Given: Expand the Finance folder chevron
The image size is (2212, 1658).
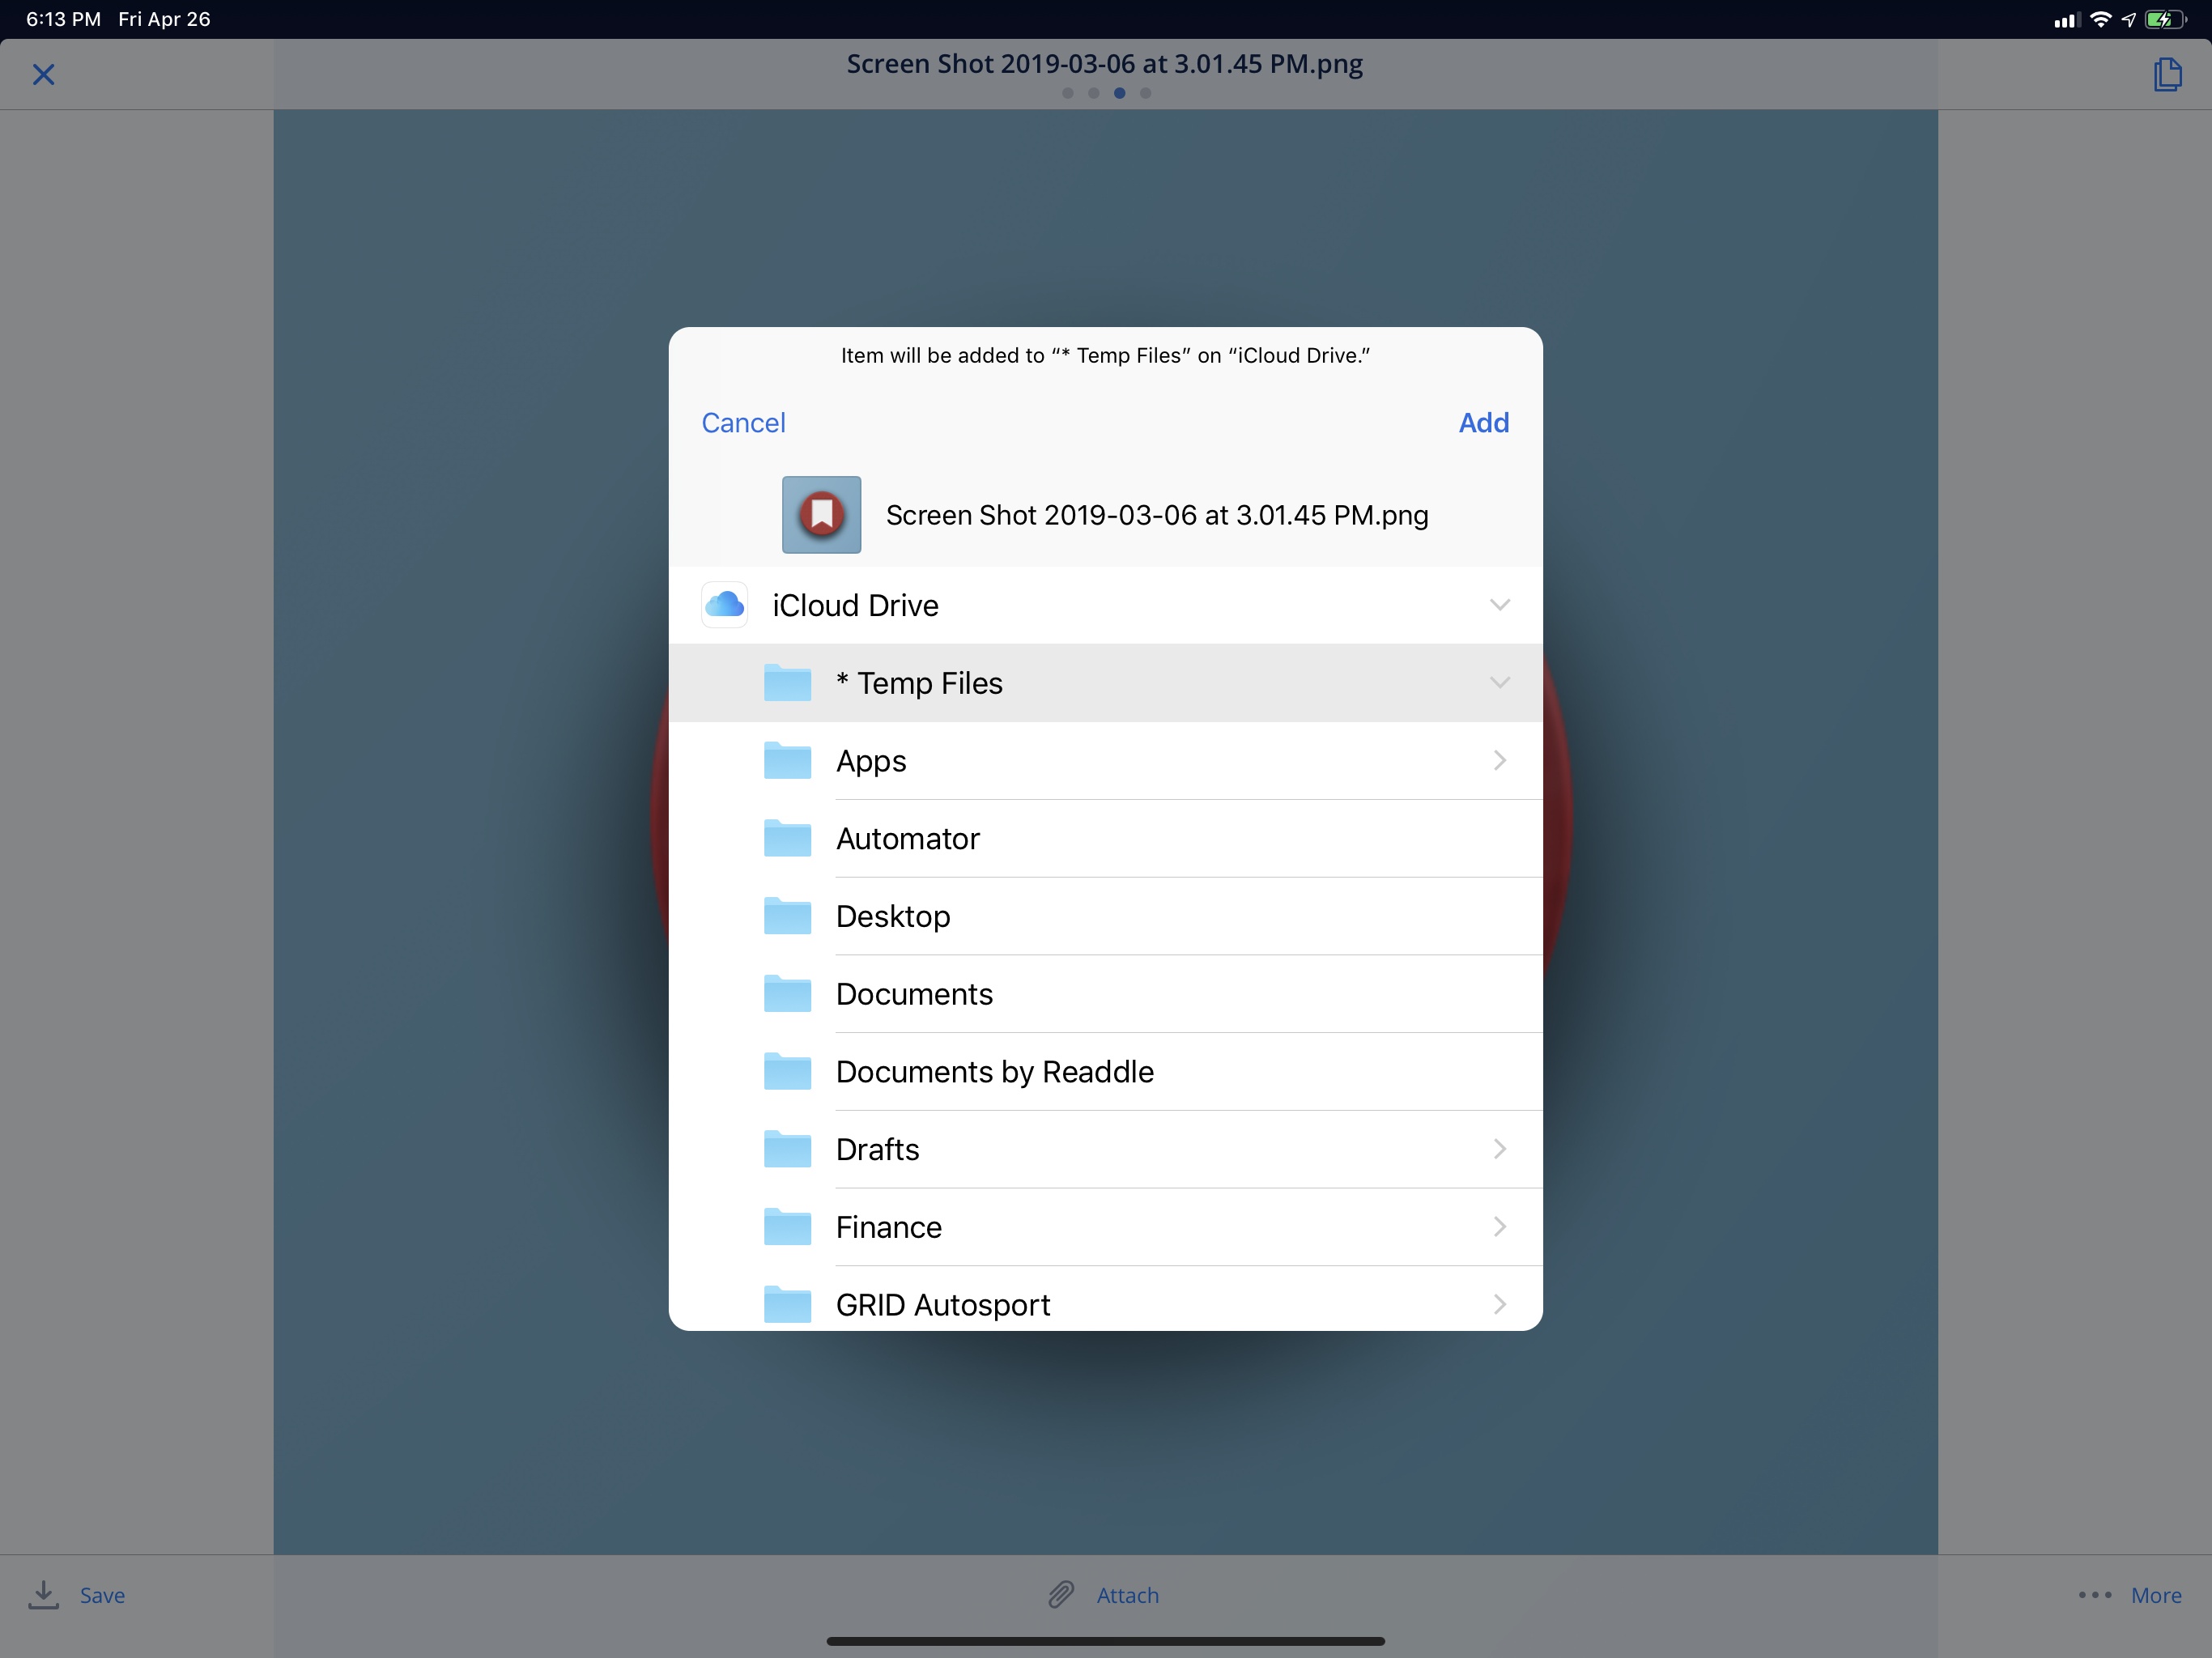Looking at the screenshot, I should click(x=1500, y=1227).
